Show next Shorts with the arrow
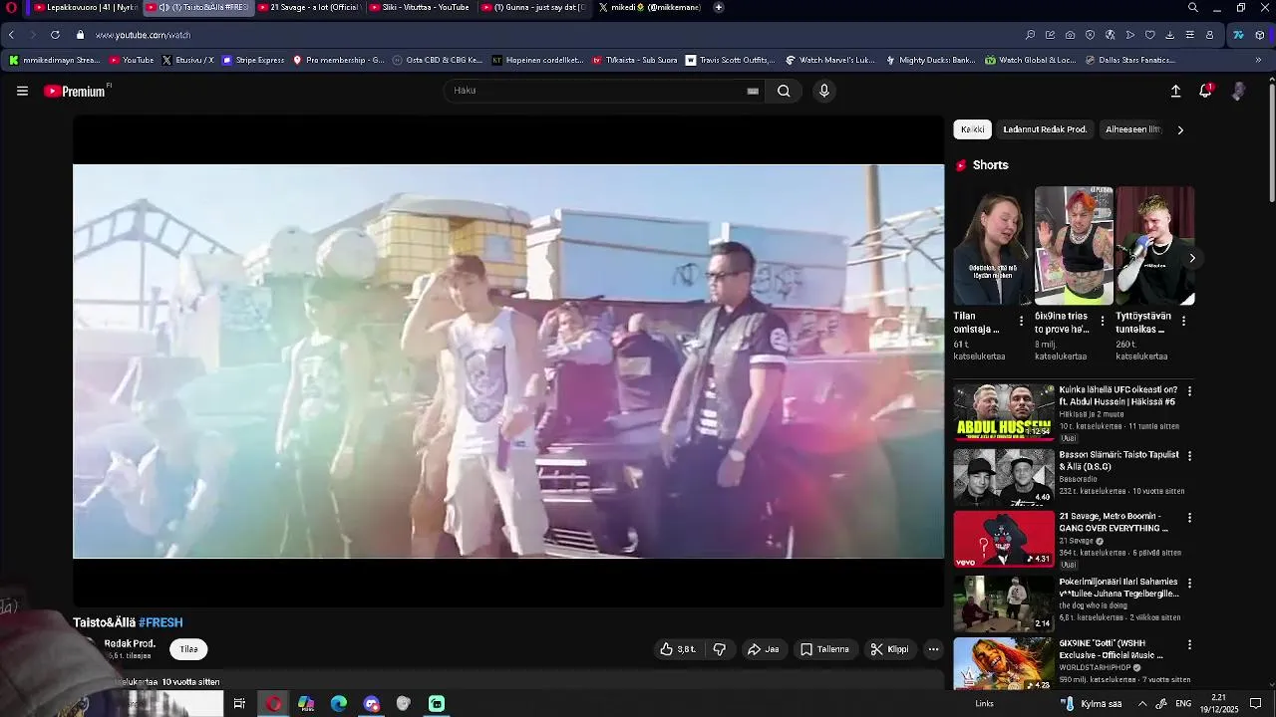 [x=1192, y=258]
